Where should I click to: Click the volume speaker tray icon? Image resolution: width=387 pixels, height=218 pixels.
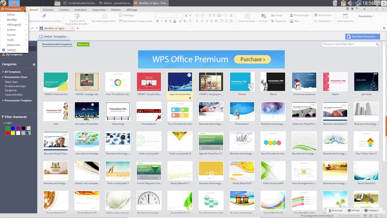pyautogui.click(x=350, y=3)
